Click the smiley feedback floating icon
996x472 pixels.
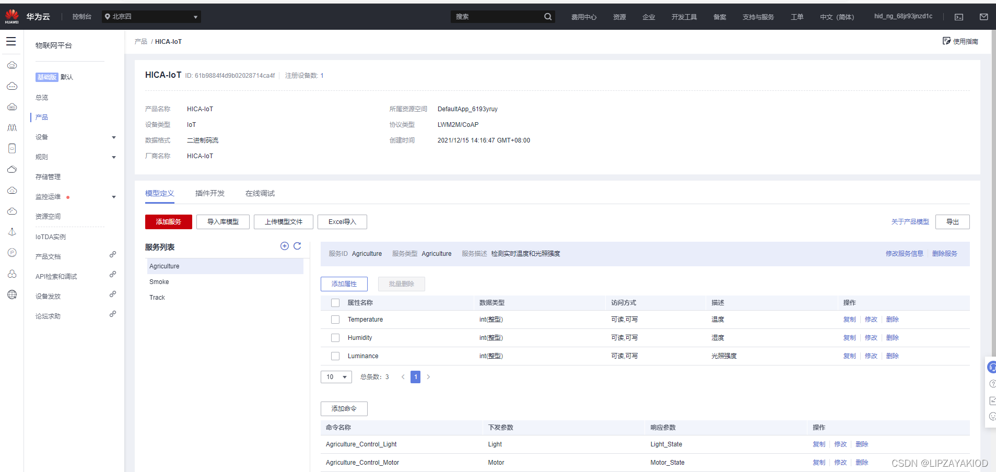[x=992, y=417]
